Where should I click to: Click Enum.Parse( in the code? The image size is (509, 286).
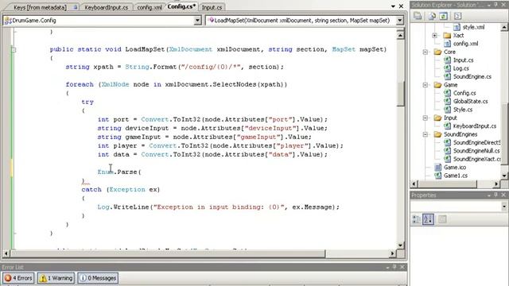[x=119, y=172]
